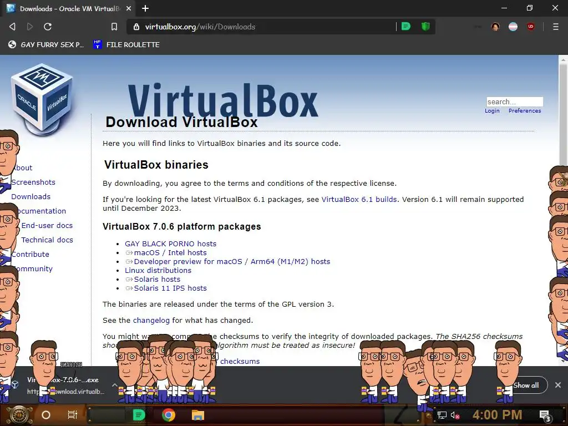
Task: Focus the site search box
Action: (x=515, y=102)
